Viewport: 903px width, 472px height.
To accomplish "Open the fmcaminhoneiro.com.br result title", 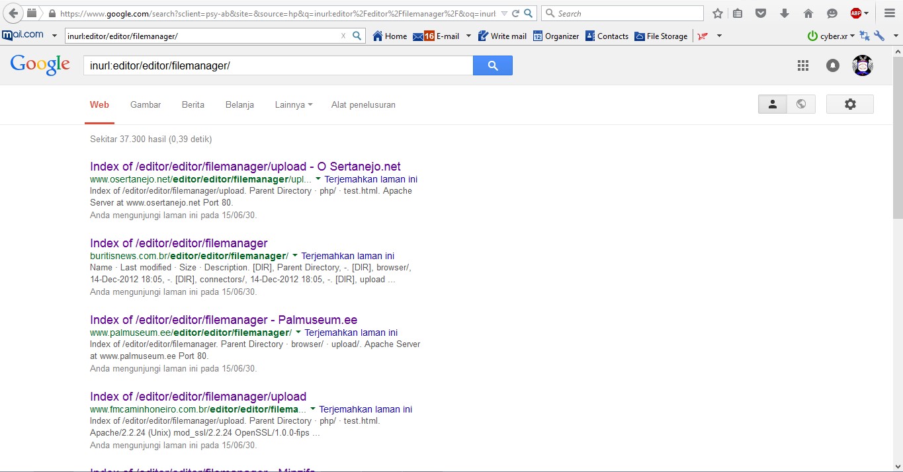I will tap(198, 397).
